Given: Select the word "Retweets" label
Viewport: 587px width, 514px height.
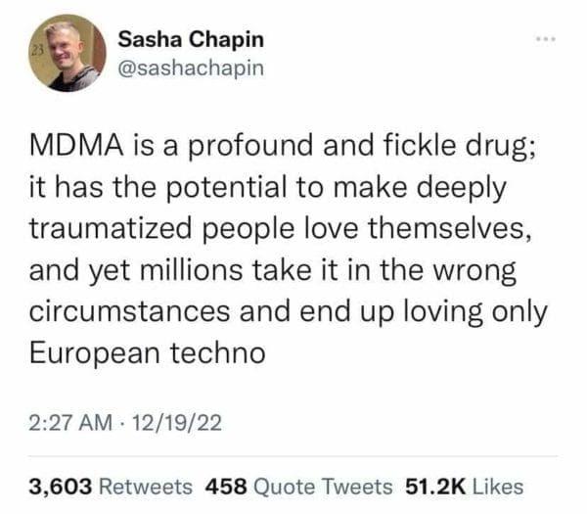Looking at the screenshot, I should click(147, 486).
